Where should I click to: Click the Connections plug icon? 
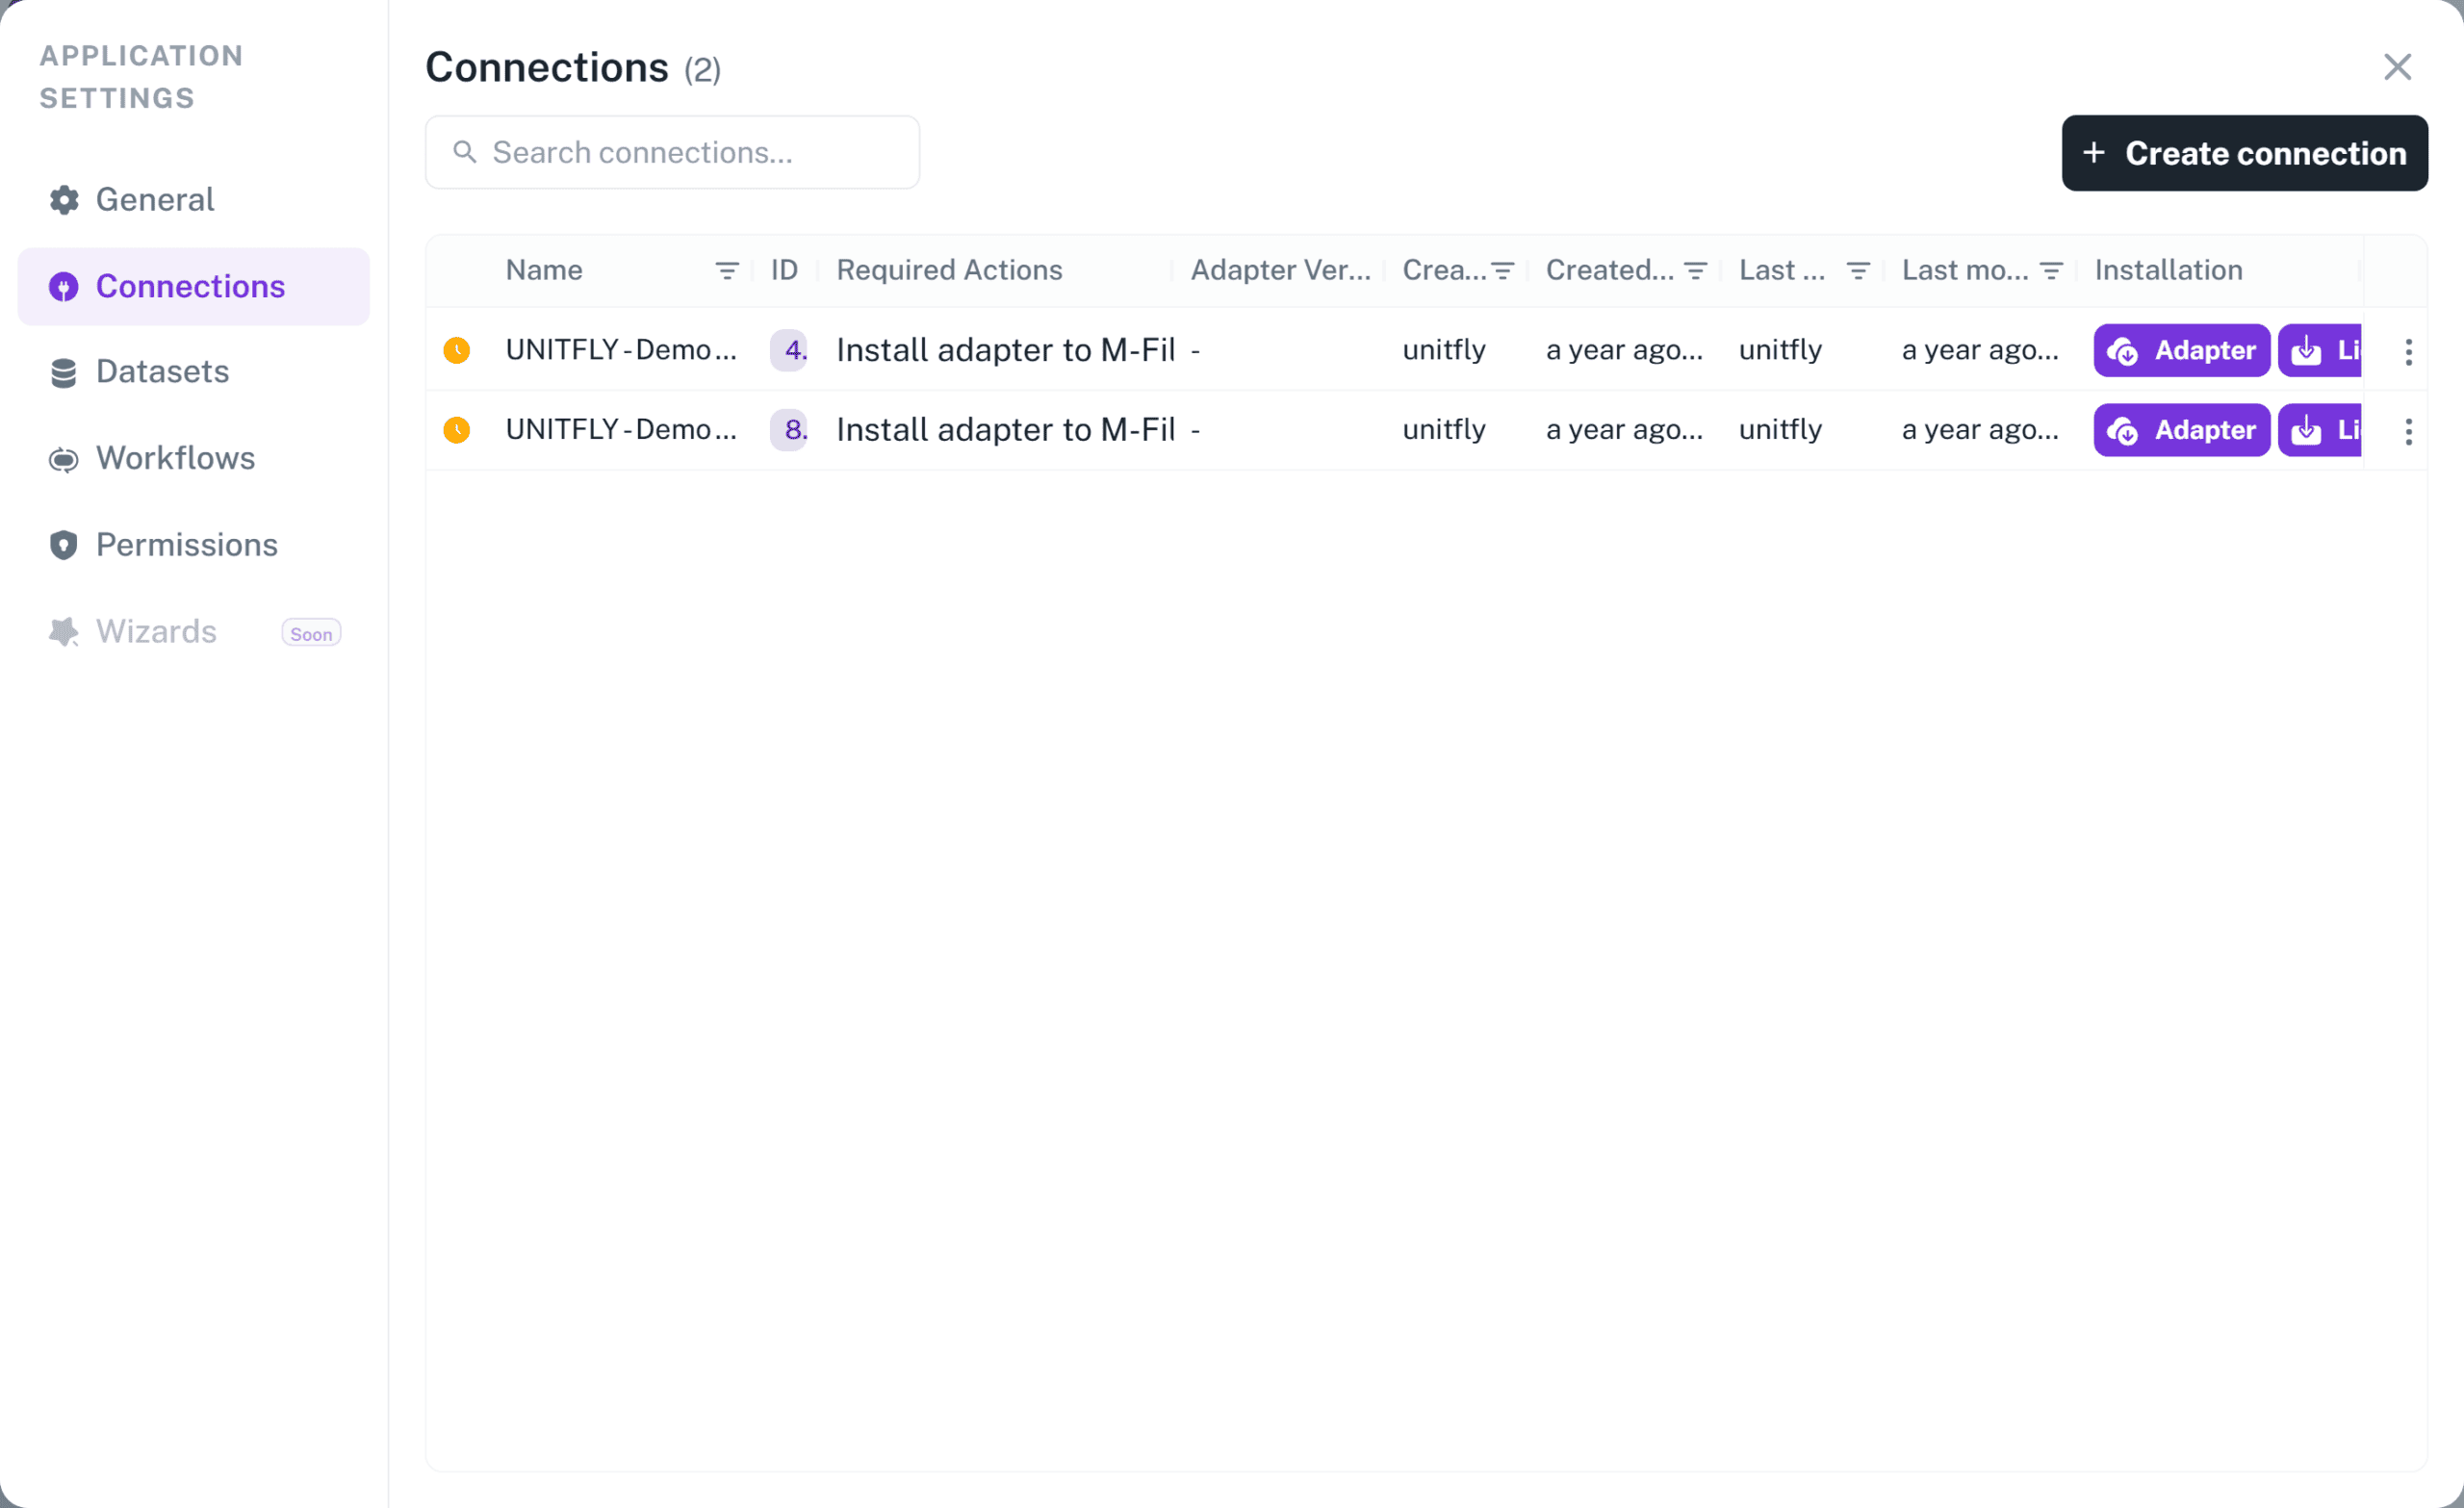[64, 287]
